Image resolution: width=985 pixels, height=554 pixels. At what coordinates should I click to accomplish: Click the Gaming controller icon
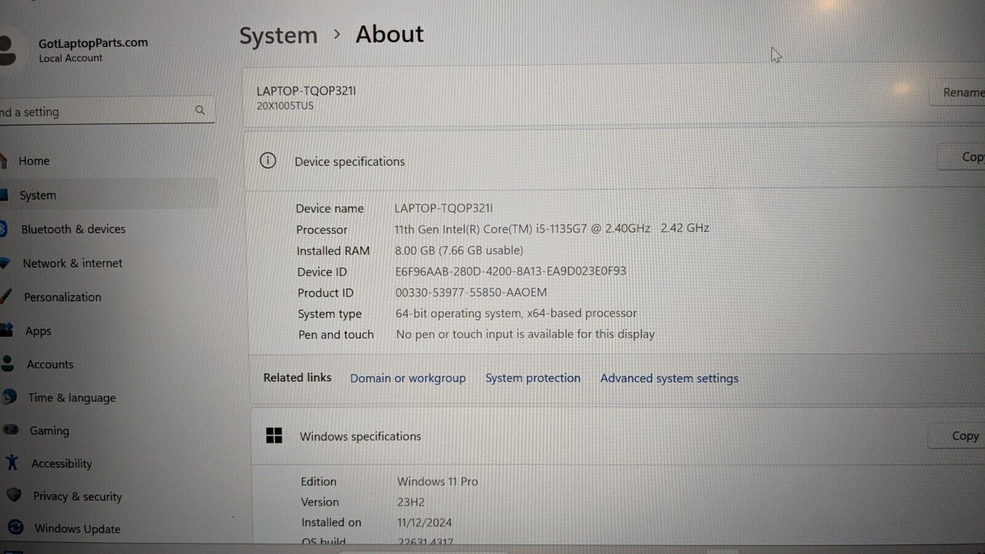point(11,430)
